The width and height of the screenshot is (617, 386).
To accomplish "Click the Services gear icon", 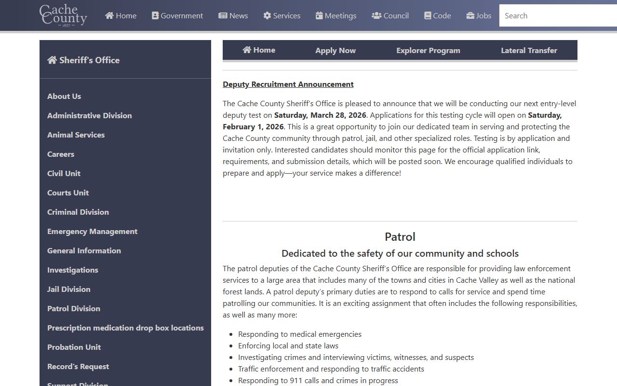I will (x=267, y=15).
